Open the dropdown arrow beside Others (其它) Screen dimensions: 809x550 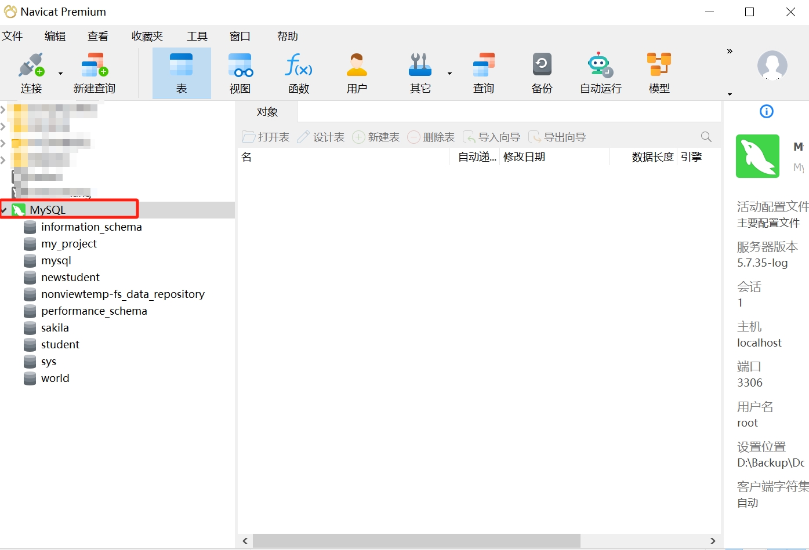(x=449, y=74)
